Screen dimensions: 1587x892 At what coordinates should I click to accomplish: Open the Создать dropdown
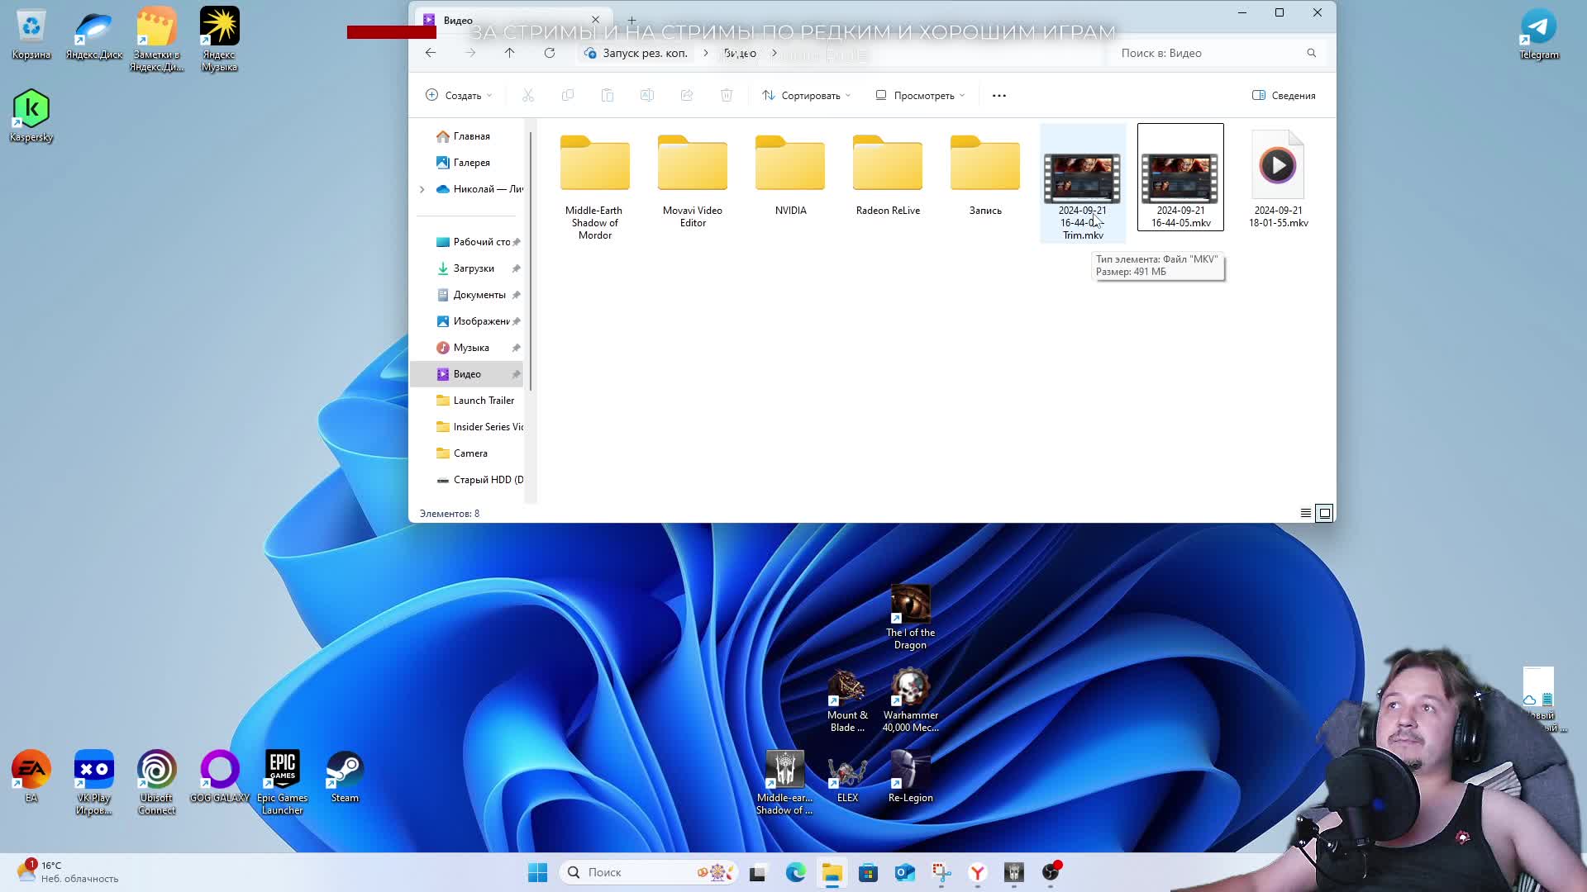coord(459,96)
